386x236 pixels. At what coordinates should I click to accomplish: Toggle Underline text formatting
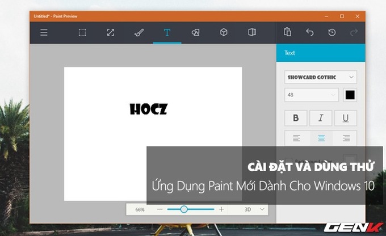[x=346, y=118]
